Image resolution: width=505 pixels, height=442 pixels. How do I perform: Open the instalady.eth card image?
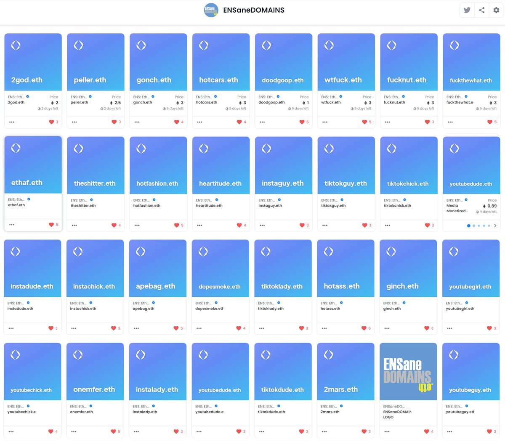point(158,372)
